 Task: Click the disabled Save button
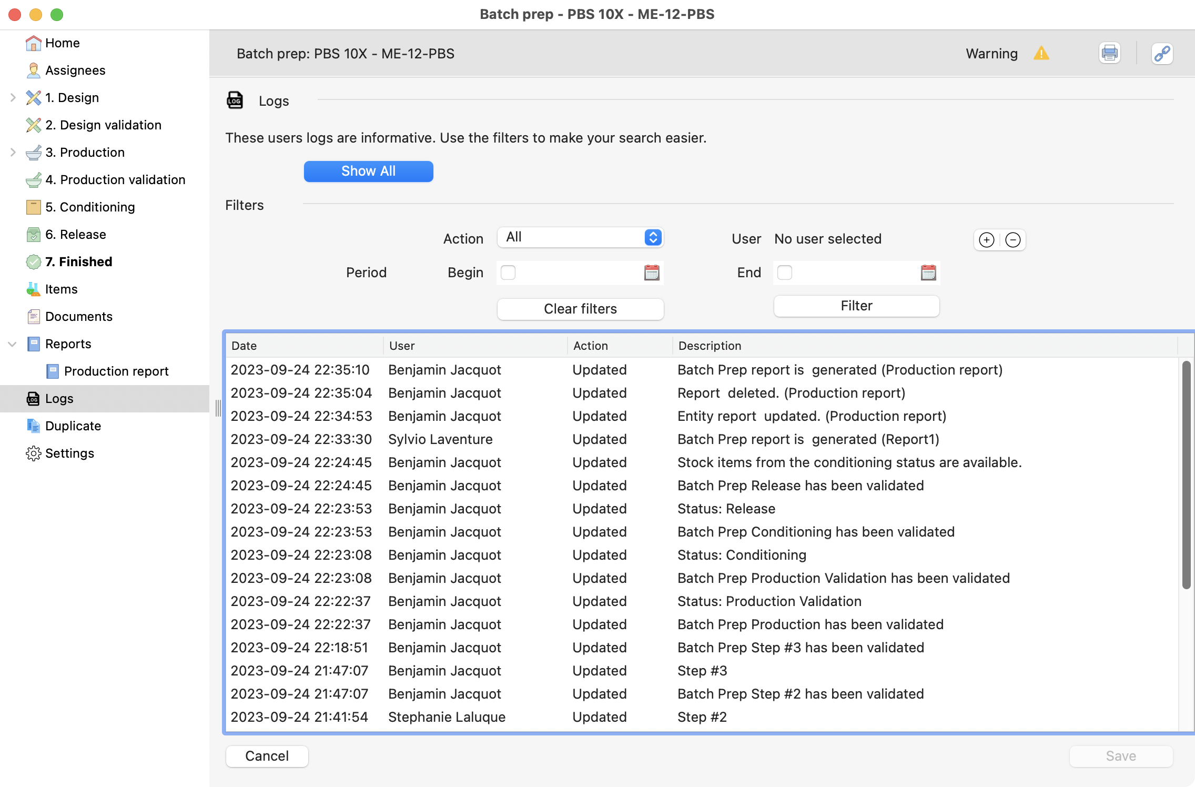[x=1121, y=756]
